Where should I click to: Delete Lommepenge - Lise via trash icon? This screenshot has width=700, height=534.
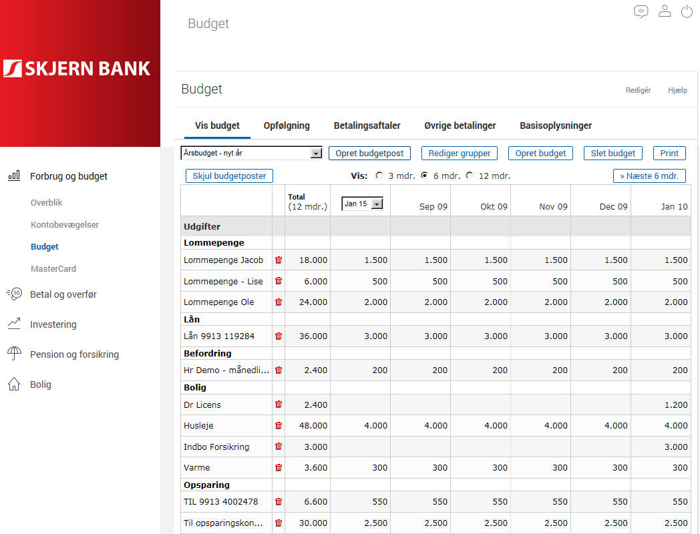pyautogui.click(x=279, y=280)
